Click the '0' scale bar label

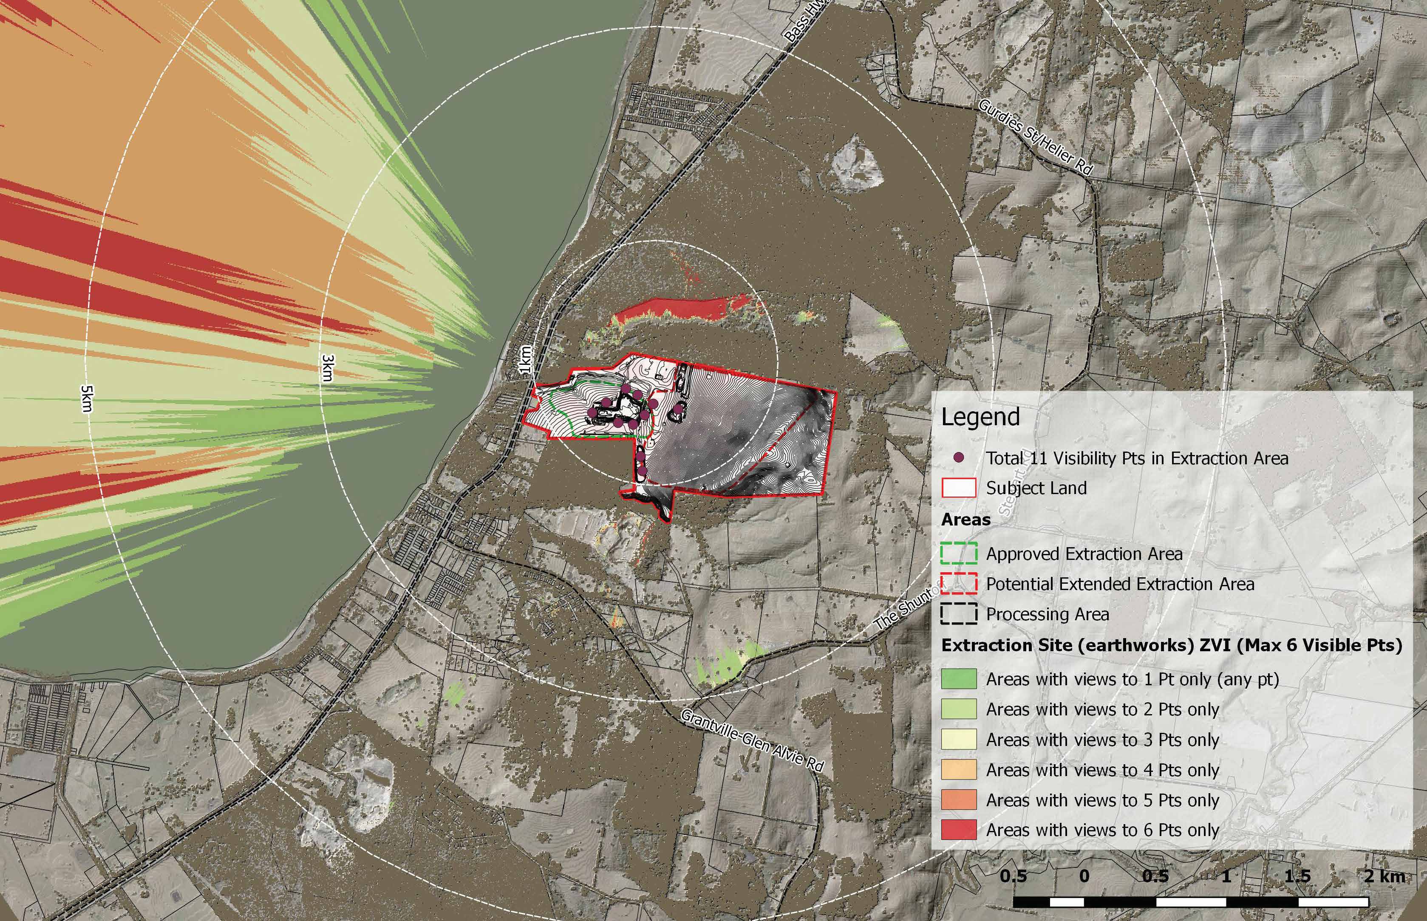tap(1084, 876)
